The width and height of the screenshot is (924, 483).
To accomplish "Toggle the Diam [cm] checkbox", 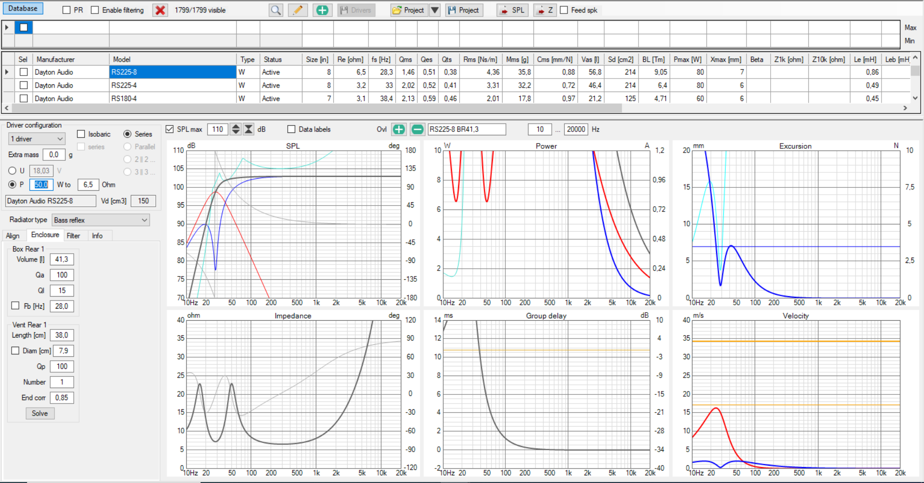I will click(15, 351).
